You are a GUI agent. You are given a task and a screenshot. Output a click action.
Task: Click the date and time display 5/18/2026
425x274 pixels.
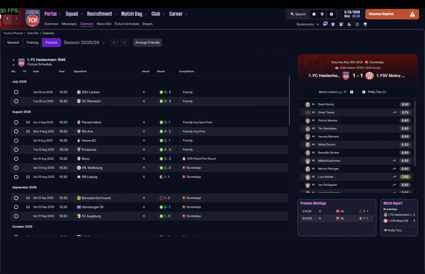coord(352,14)
